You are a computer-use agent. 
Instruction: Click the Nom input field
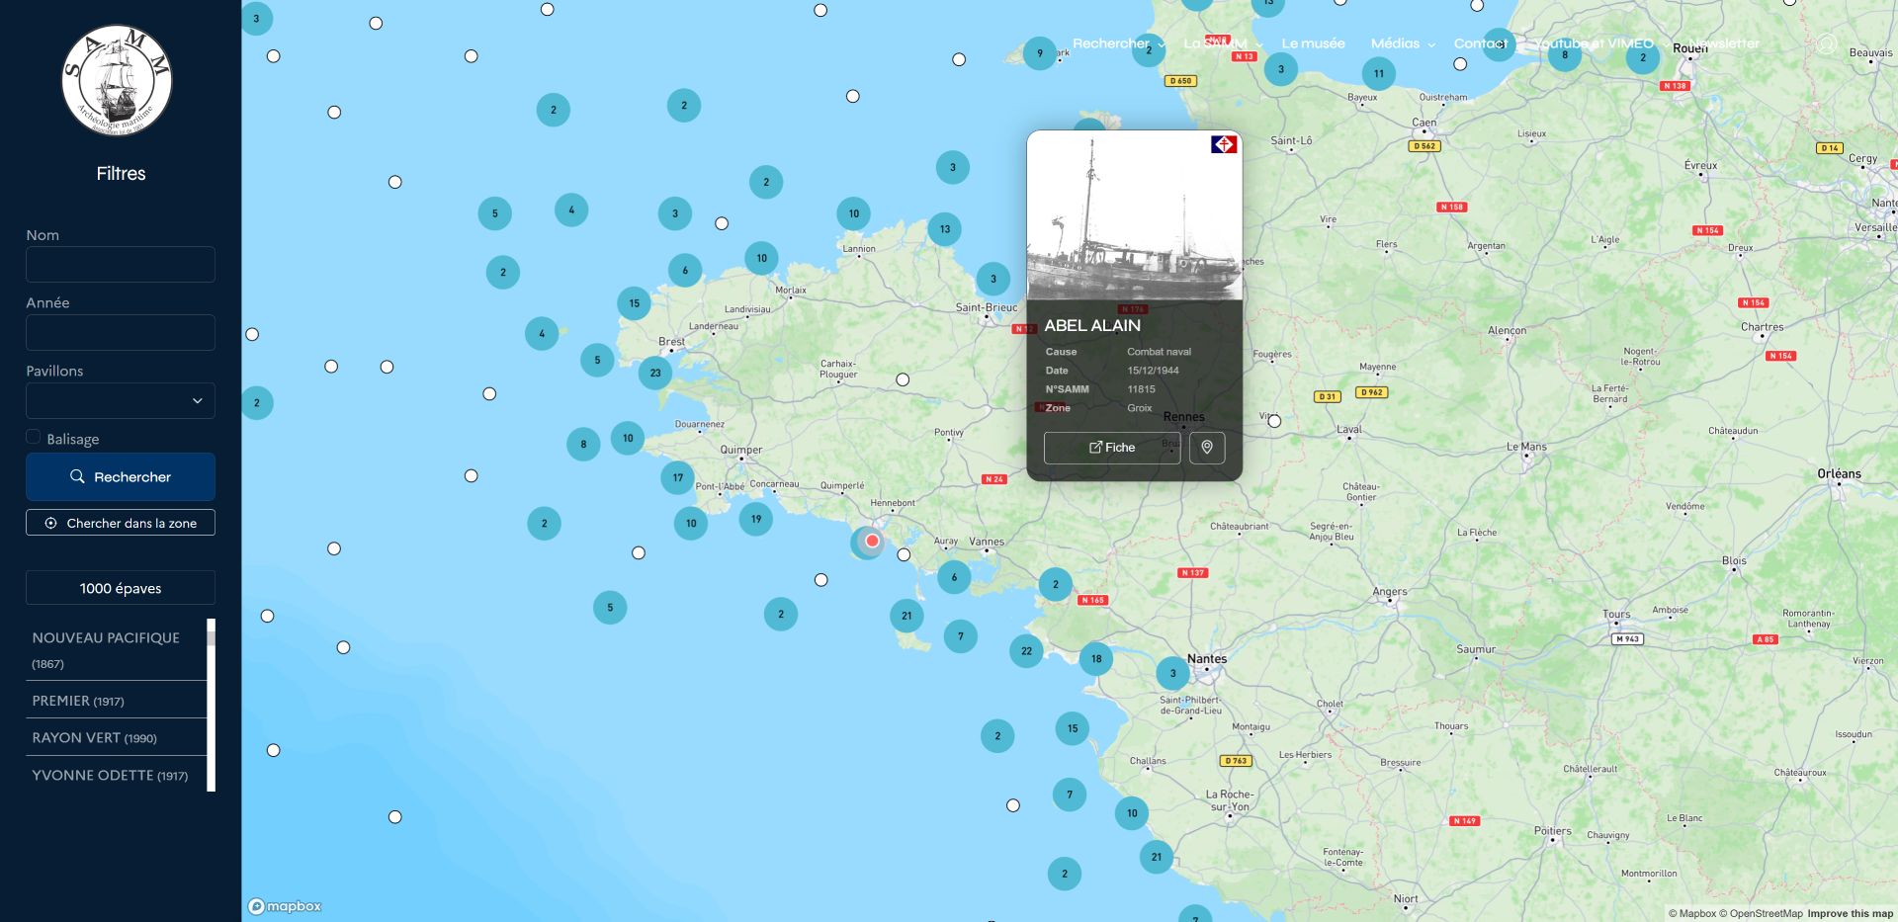point(121,265)
